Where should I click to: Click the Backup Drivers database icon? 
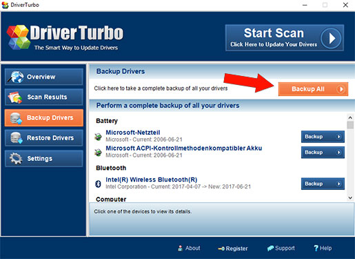(16, 118)
